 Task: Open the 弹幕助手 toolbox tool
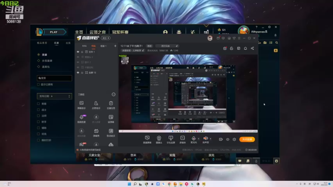(x=81, y=105)
